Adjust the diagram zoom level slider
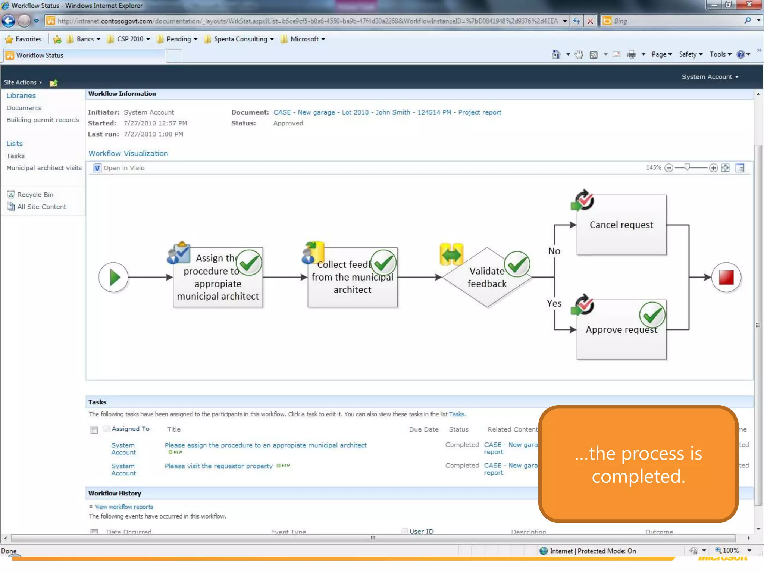The image size is (764, 573). click(687, 167)
